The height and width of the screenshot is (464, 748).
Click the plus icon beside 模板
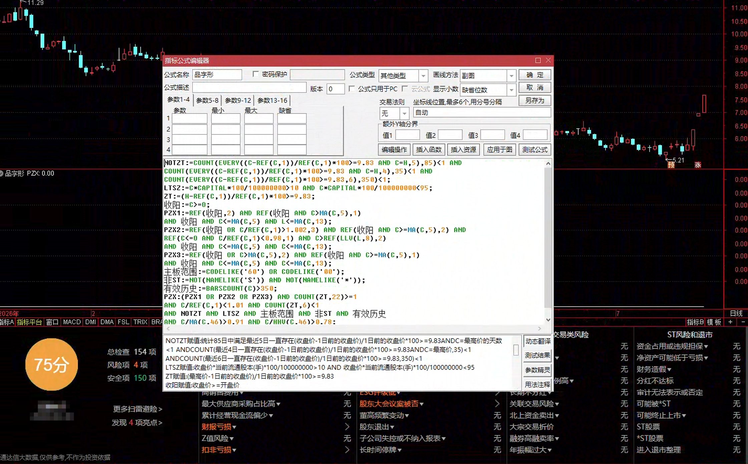click(x=730, y=322)
